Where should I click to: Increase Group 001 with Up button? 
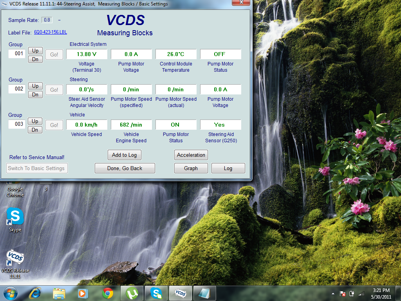pos(35,51)
